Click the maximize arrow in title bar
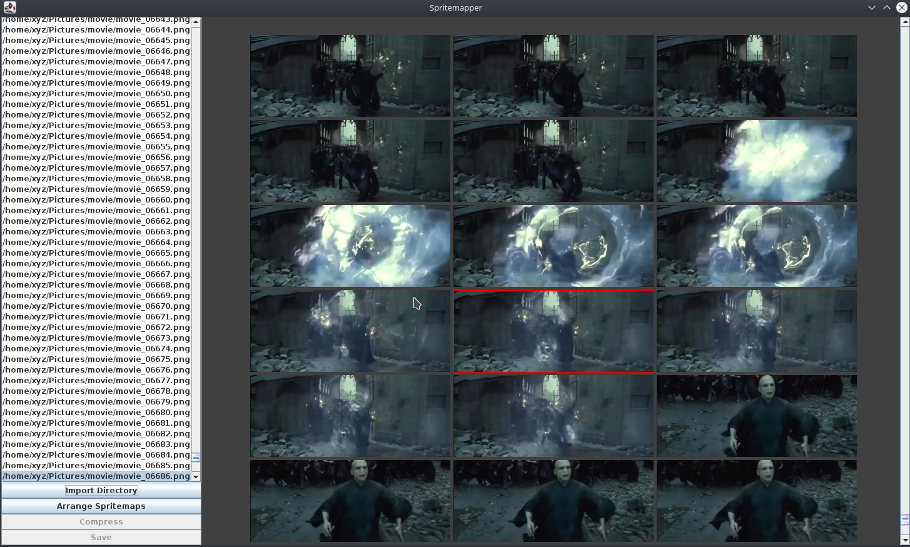This screenshot has height=547, width=910. pyautogui.click(x=887, y=8)
